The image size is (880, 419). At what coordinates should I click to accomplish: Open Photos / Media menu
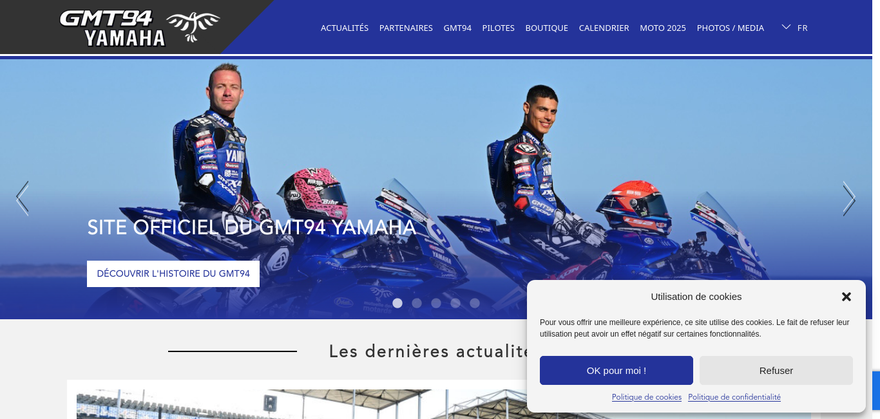pyautogui.click(x=731, y=28)
